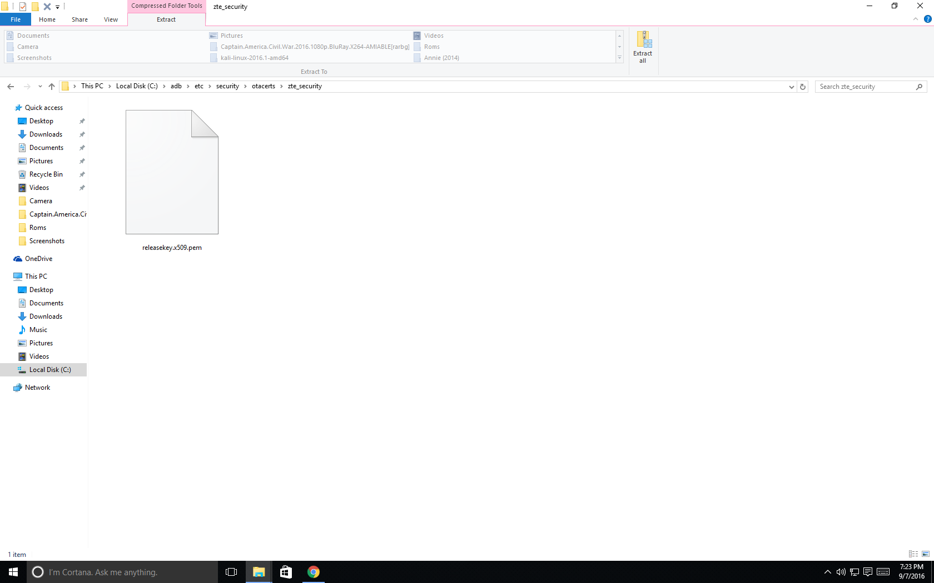
Task: Click the search magnifier icon
Action: click(919, 87)
